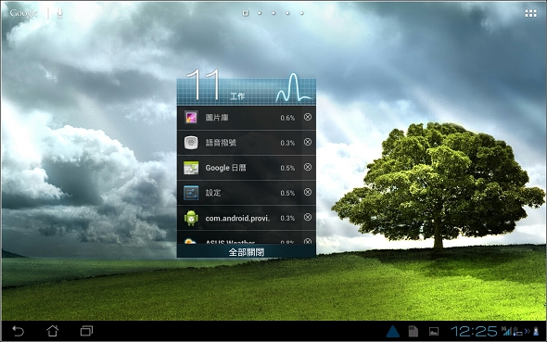Close the Google 日曆 task
The width and height of the screenshot is (547, 342).
click(307, 168)
